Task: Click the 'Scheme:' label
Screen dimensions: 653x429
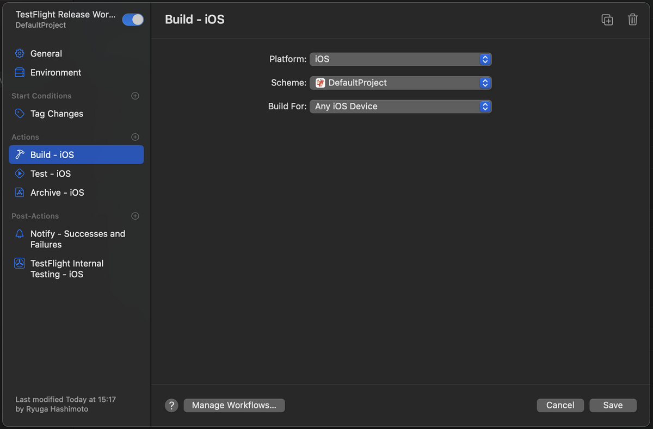Action: coord(289,83)
